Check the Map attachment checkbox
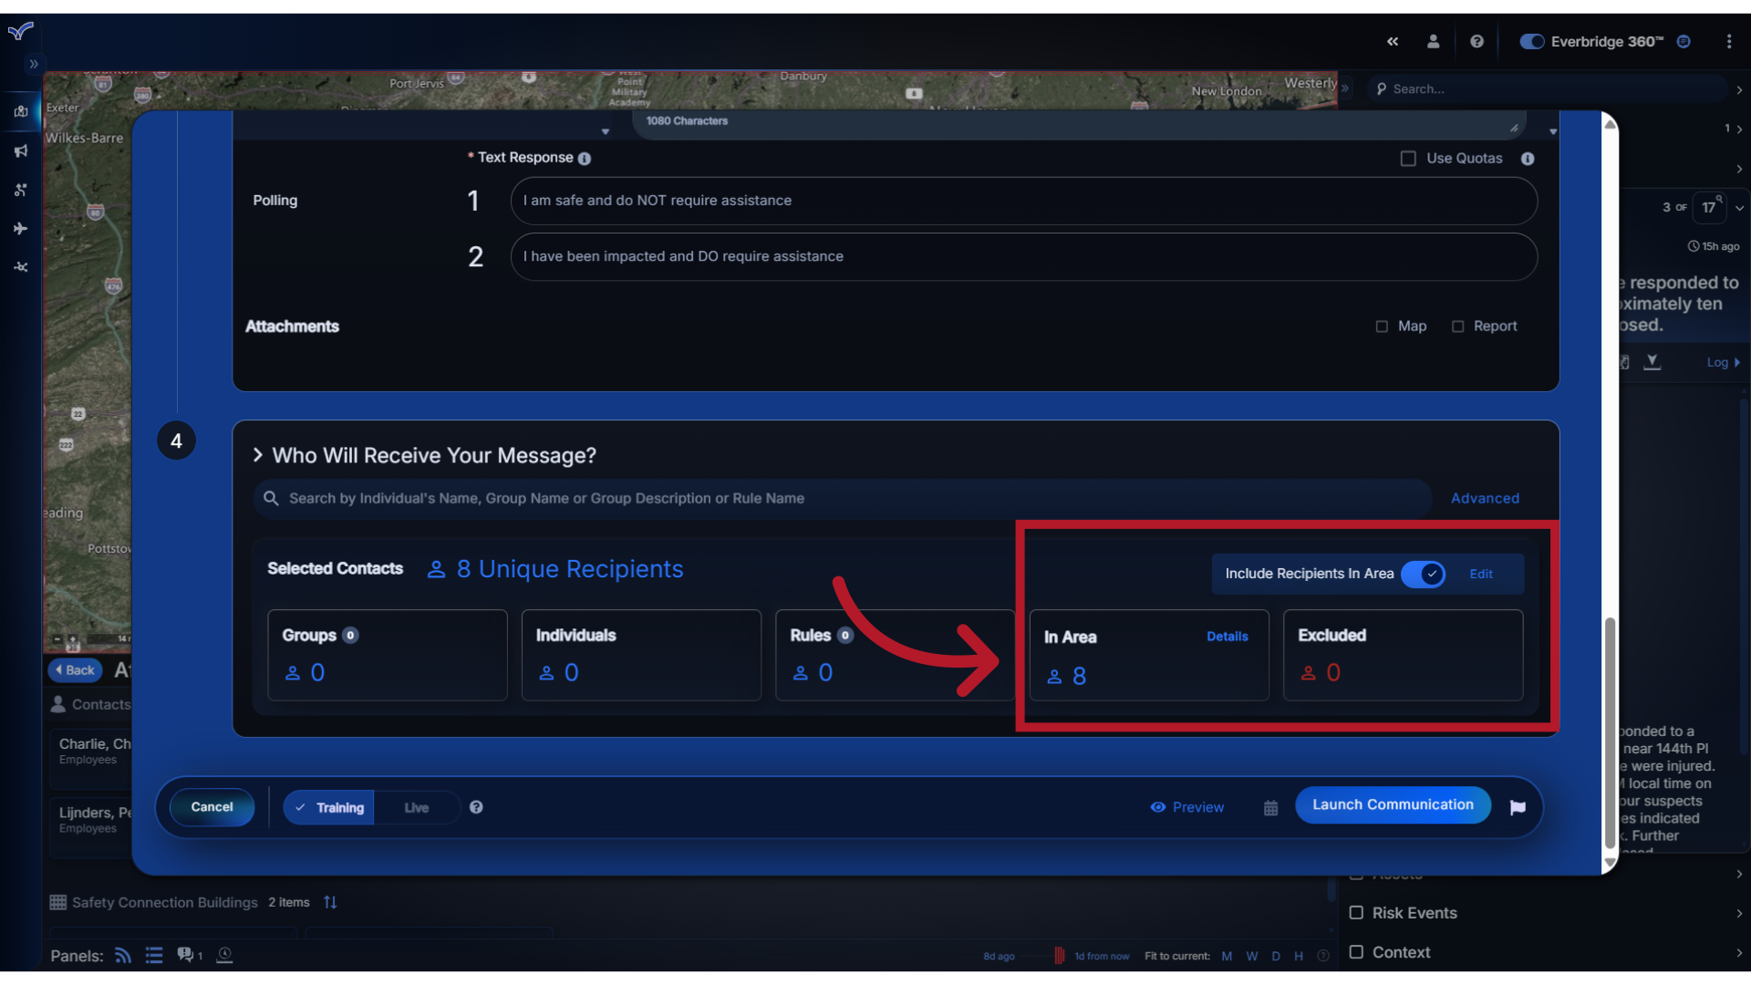Image resolution: width=1751 pixels, height=985 pixels. click(1382, 326)
